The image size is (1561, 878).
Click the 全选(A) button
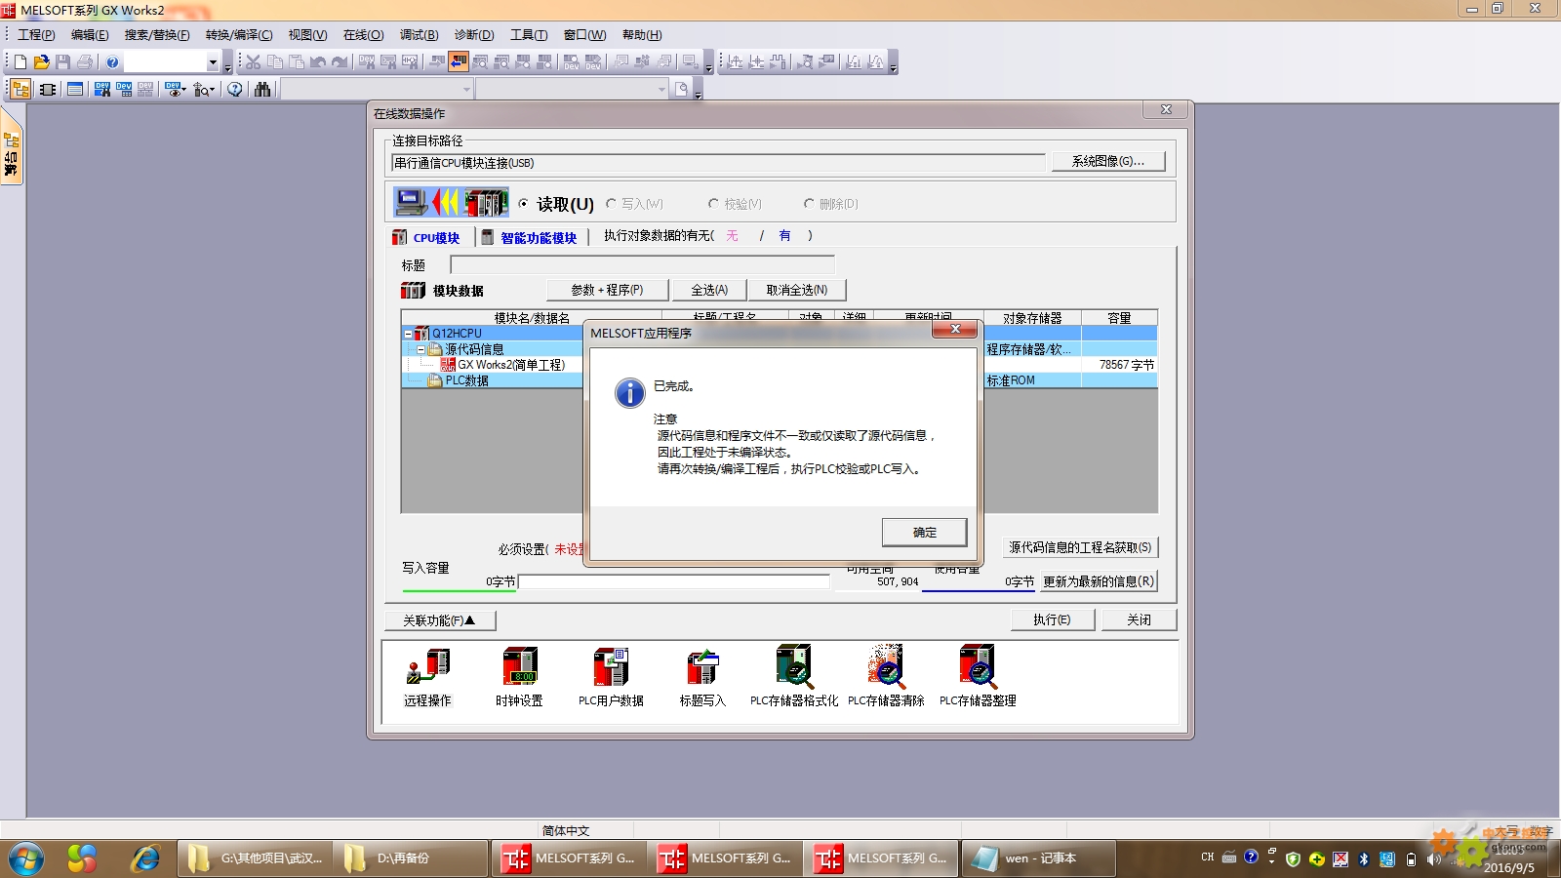tap(709, 290)
